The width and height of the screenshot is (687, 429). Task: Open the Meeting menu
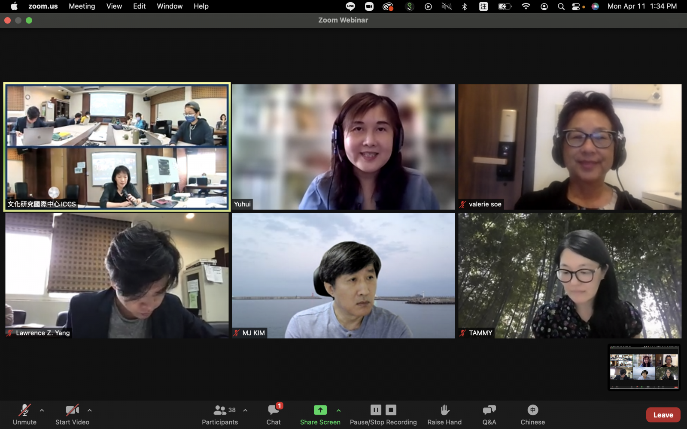[x=82, y=6]
